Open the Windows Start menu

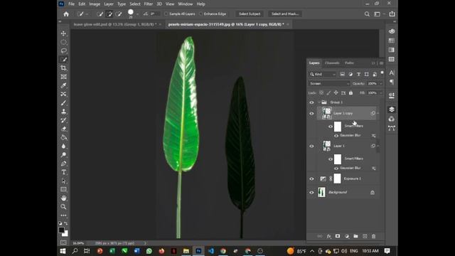pyautogui.click(x=63, y=251)
